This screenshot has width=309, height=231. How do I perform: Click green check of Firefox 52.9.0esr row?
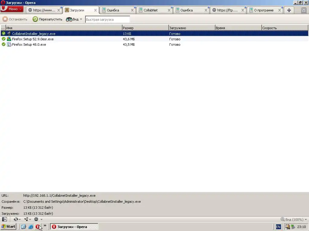4,39
